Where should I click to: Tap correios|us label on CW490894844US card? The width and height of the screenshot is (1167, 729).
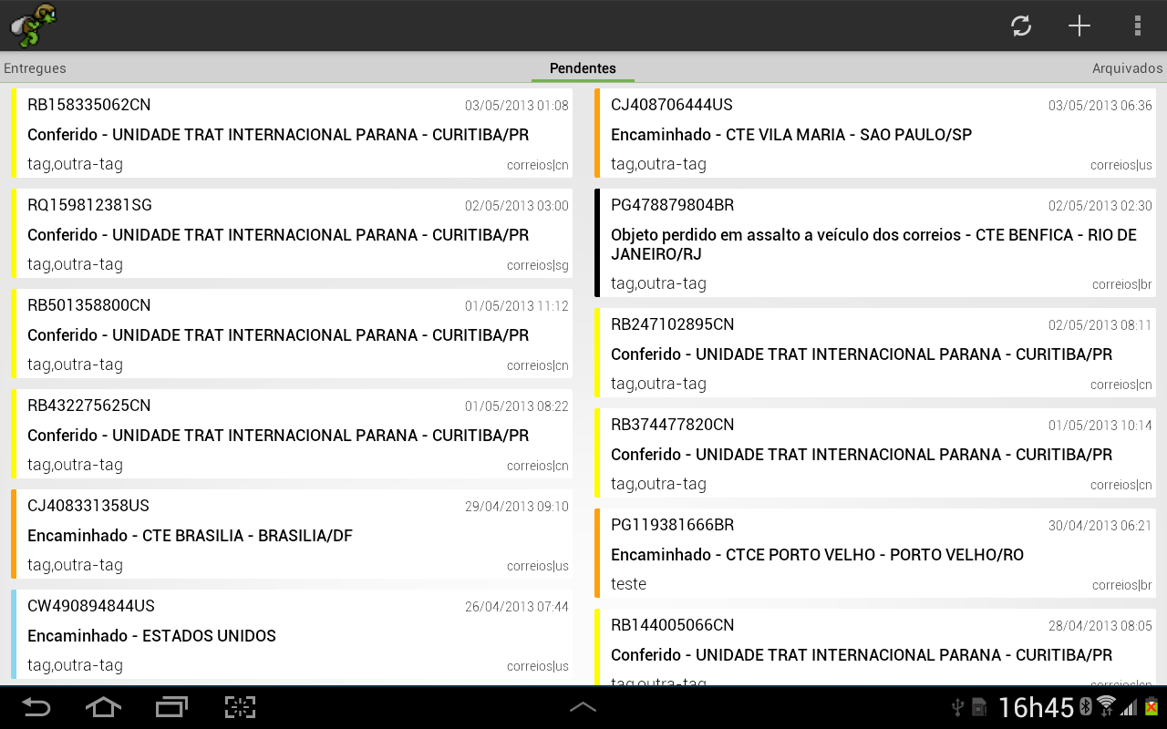coord(538,667)
